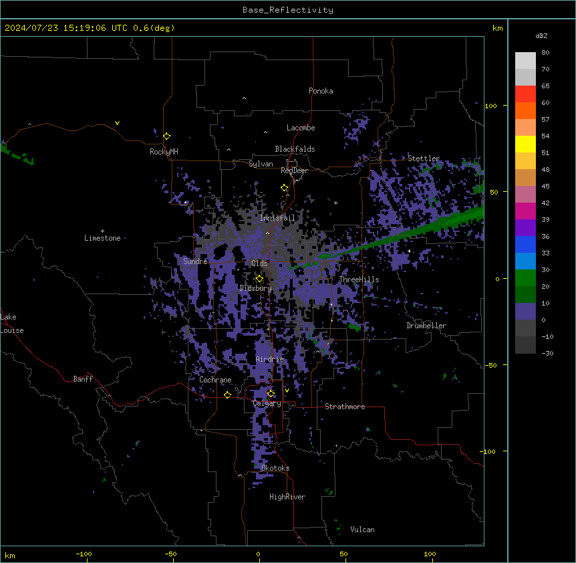This screenshot has width=576, height=563.
Task: Click the Olds label
Action: pyautogui.click(x=259, y=263)
